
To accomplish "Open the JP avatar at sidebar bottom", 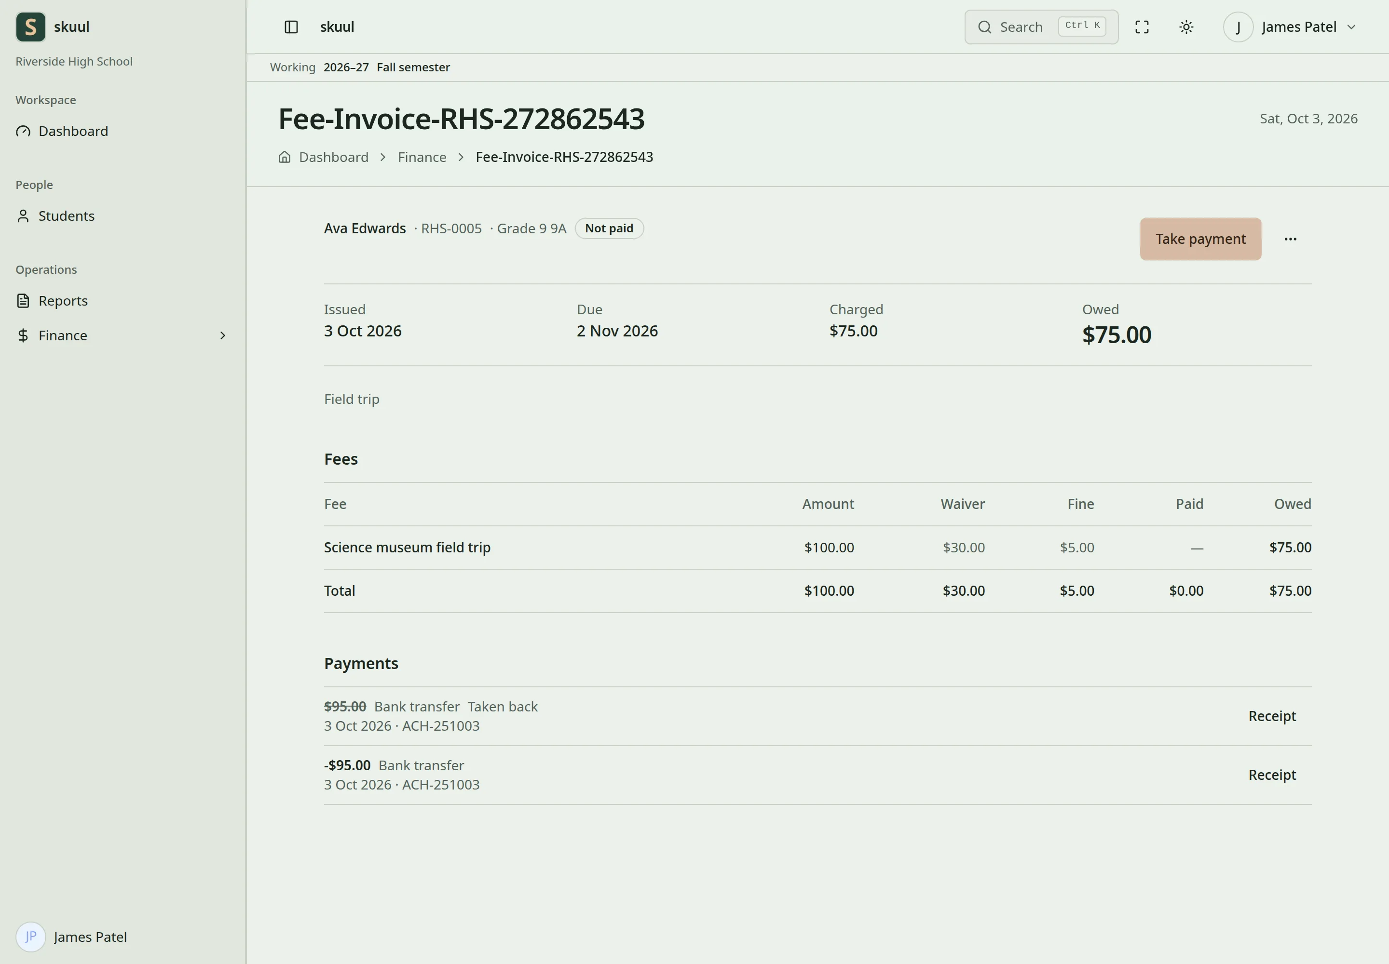I will (x=30, y=937).
